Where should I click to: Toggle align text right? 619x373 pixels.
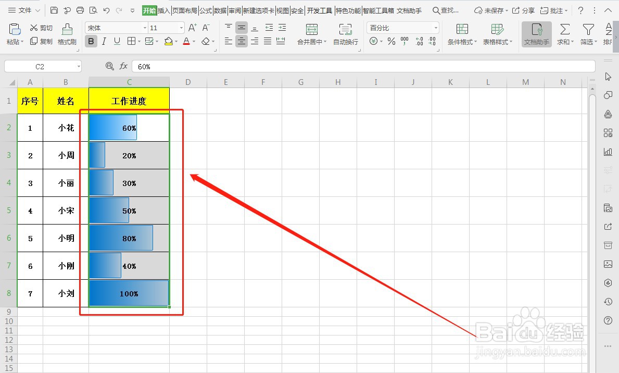pos(255,41)
